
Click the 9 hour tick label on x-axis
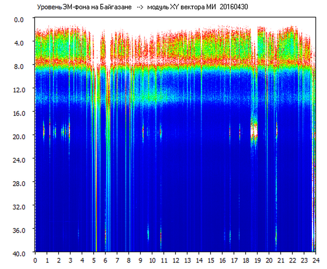click(141, 260)
